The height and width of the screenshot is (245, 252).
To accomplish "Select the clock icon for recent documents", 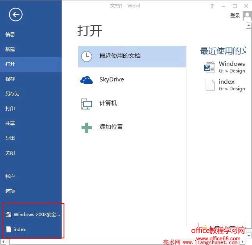I will [87, 56].
